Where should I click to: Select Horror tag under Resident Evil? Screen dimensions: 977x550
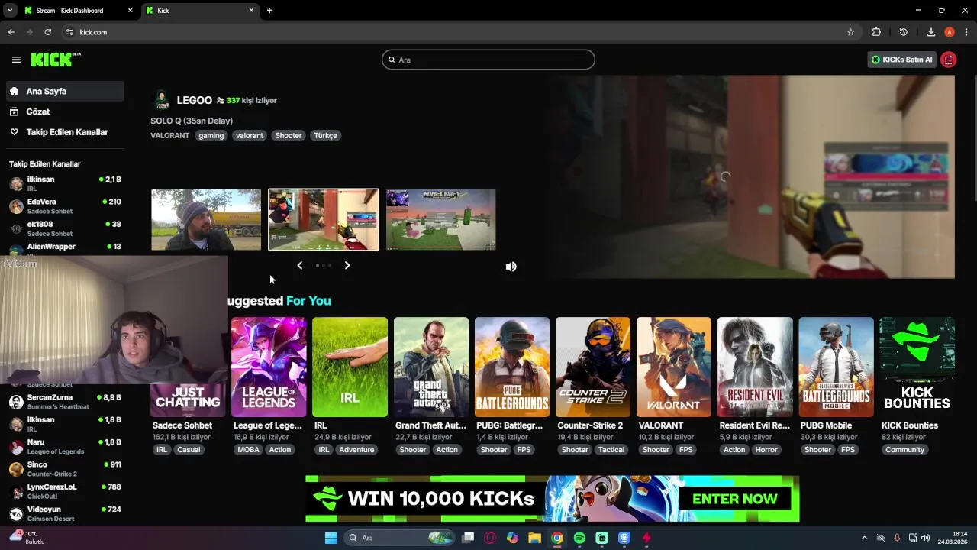[766, 450]
